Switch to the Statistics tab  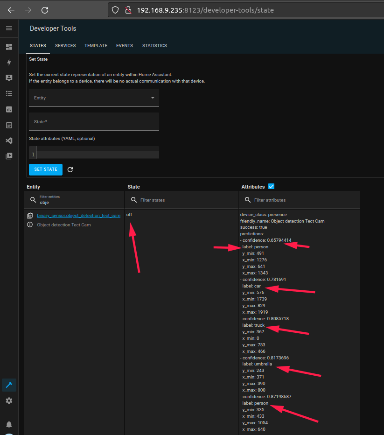click(154, 45)
